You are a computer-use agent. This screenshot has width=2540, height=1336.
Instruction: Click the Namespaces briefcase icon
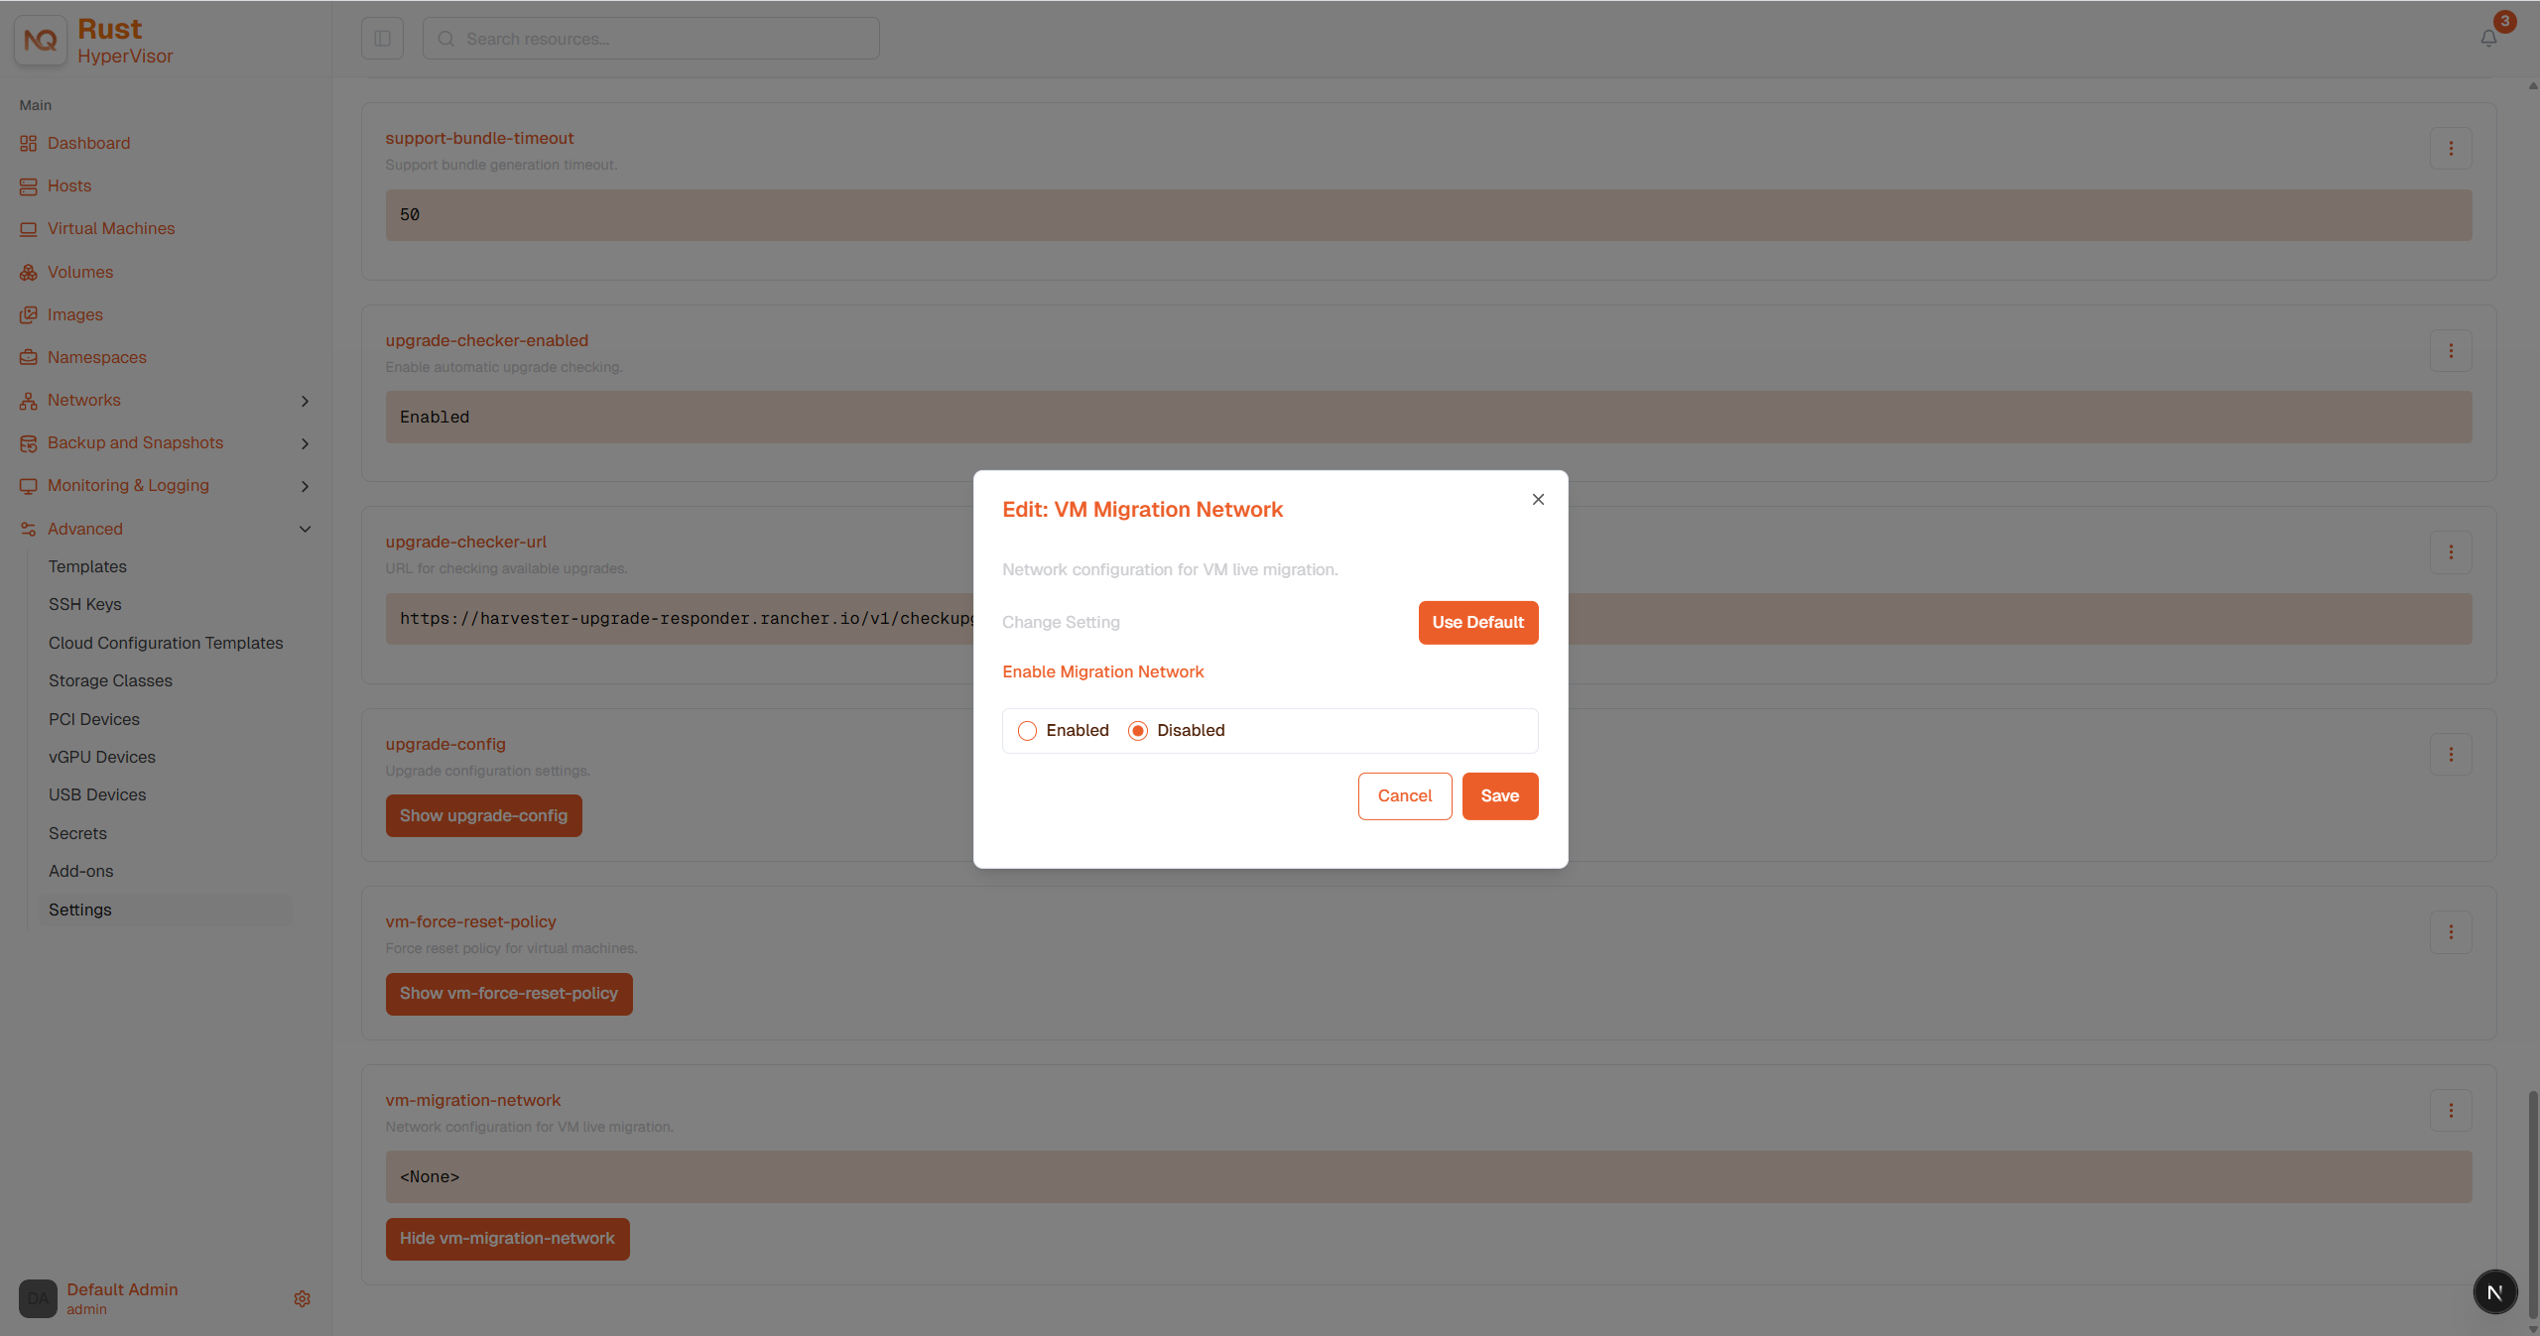[x=28, y=357]
